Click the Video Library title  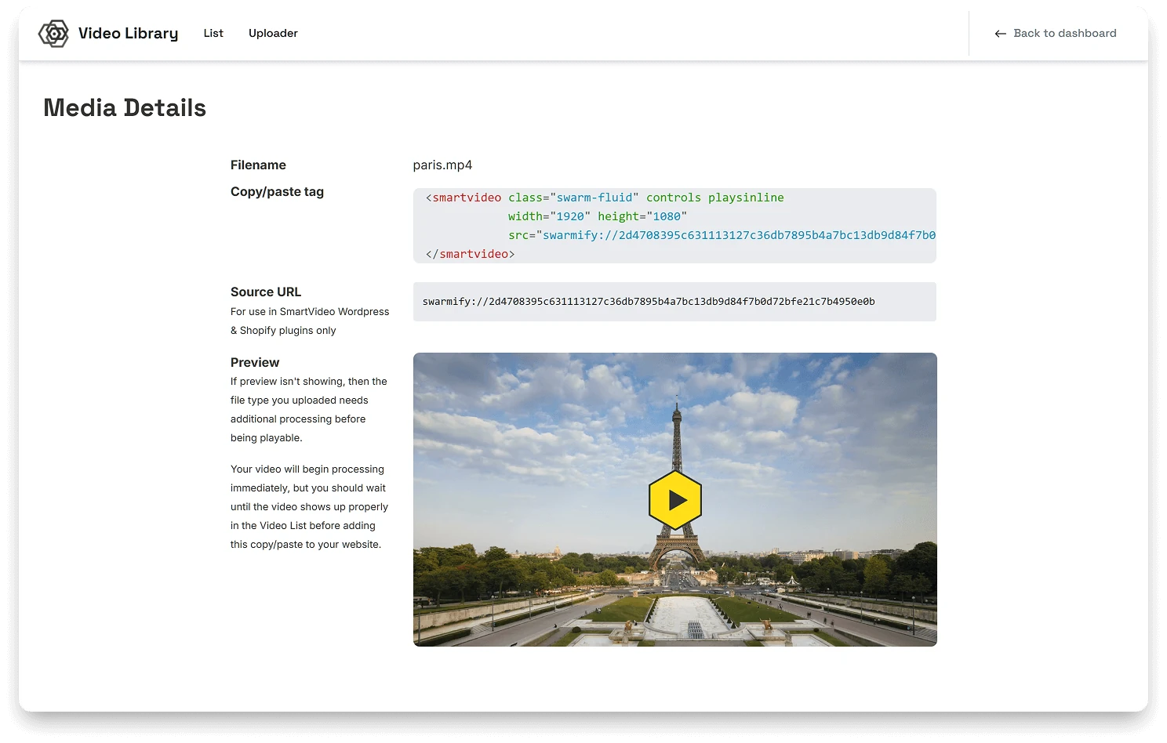pos(128,33)
